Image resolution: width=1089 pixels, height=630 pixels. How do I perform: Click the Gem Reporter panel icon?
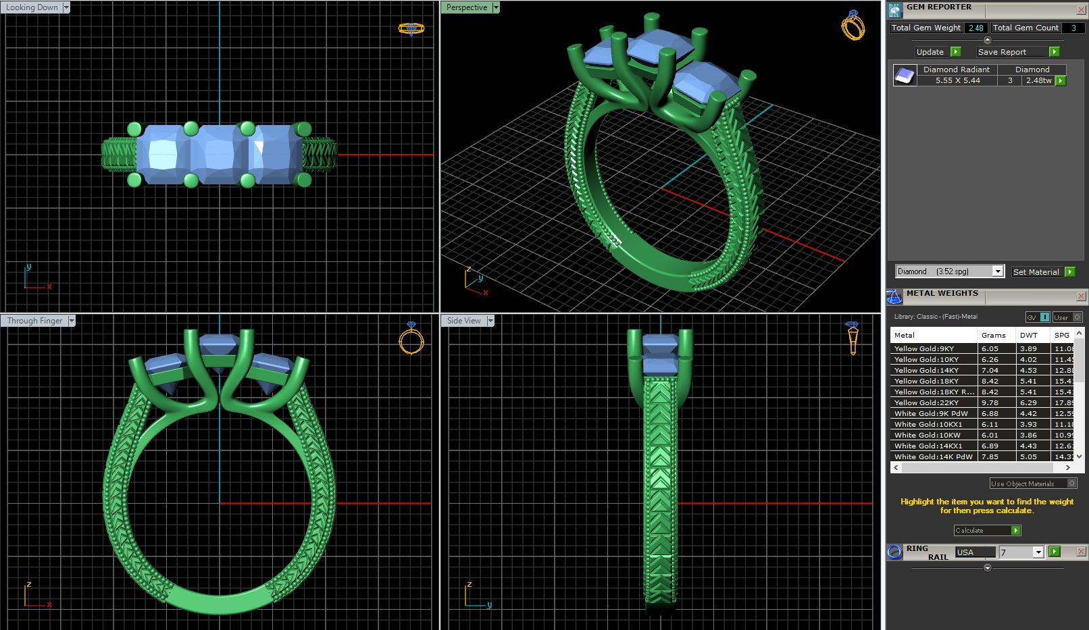point(894,10)
